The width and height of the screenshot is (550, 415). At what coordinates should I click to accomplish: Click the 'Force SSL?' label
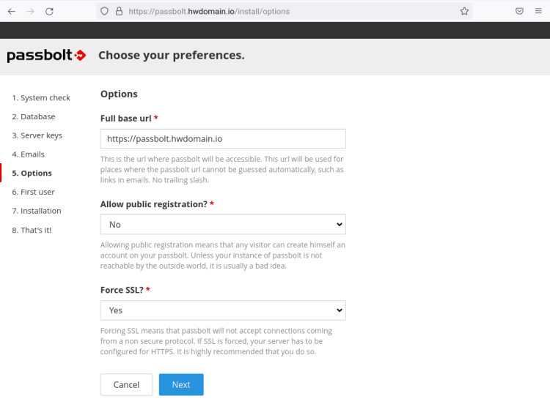pos(122,290)
